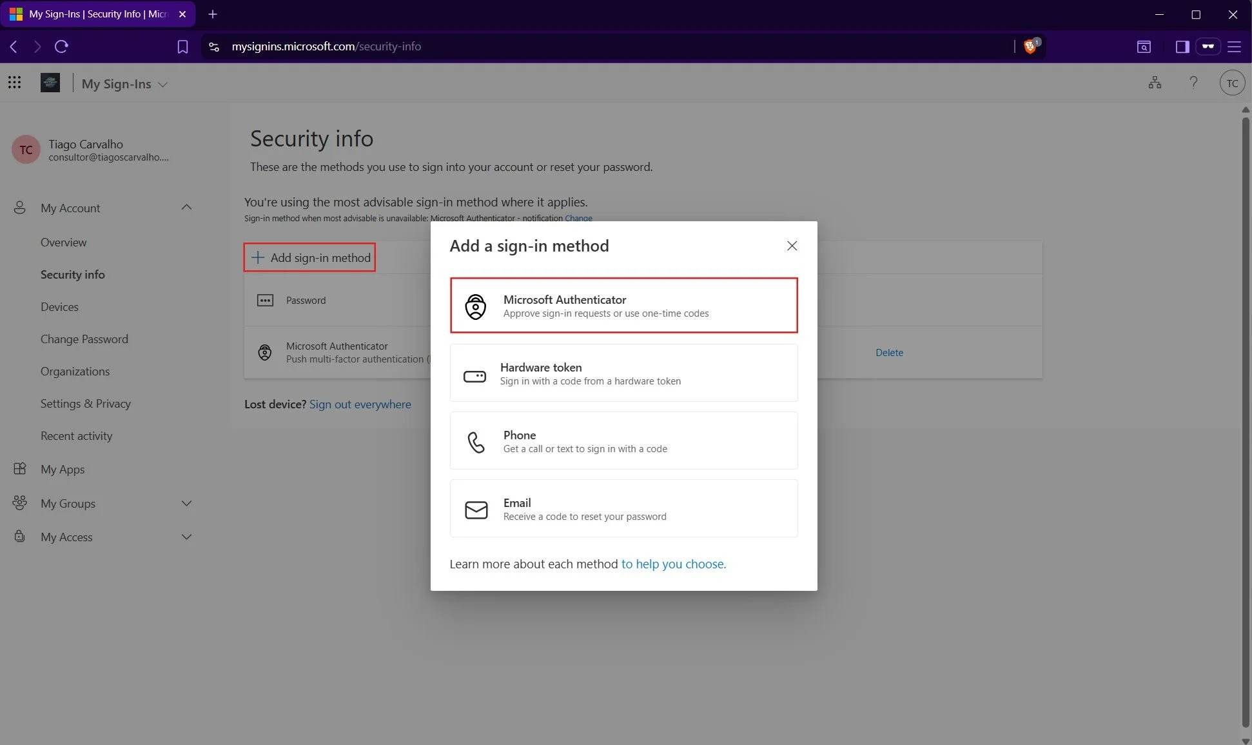Viewport: 1252px width, 745px height.
Task: Open the Brave wallet glasses icon
Action: 1208,46
